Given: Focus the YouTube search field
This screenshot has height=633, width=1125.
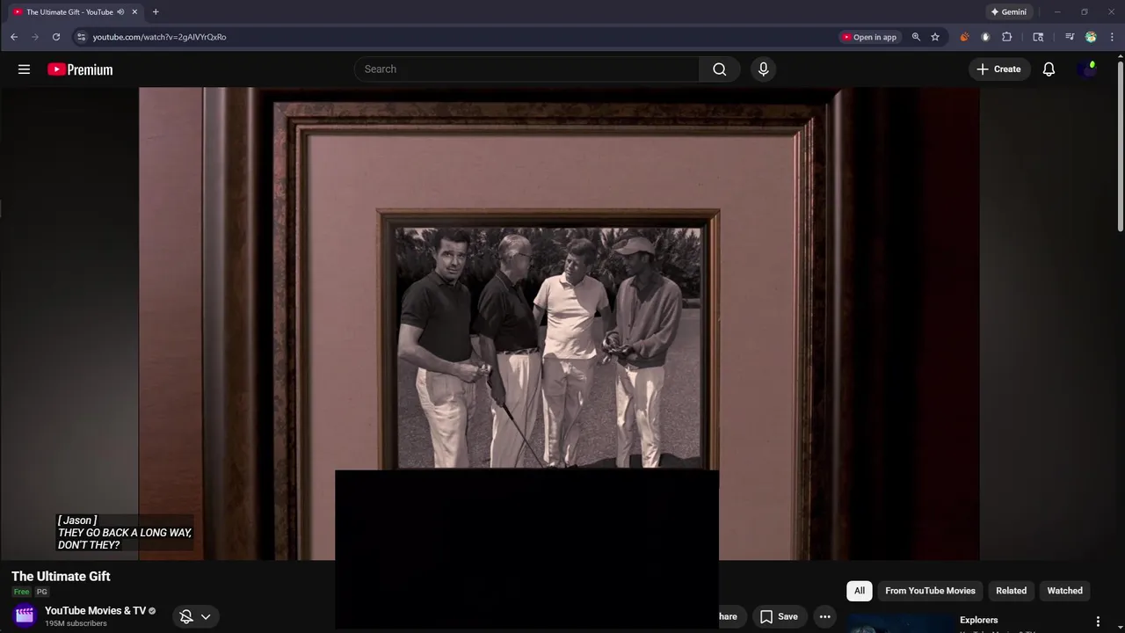Looking at the screenshot, I should (x=527, y=69).
